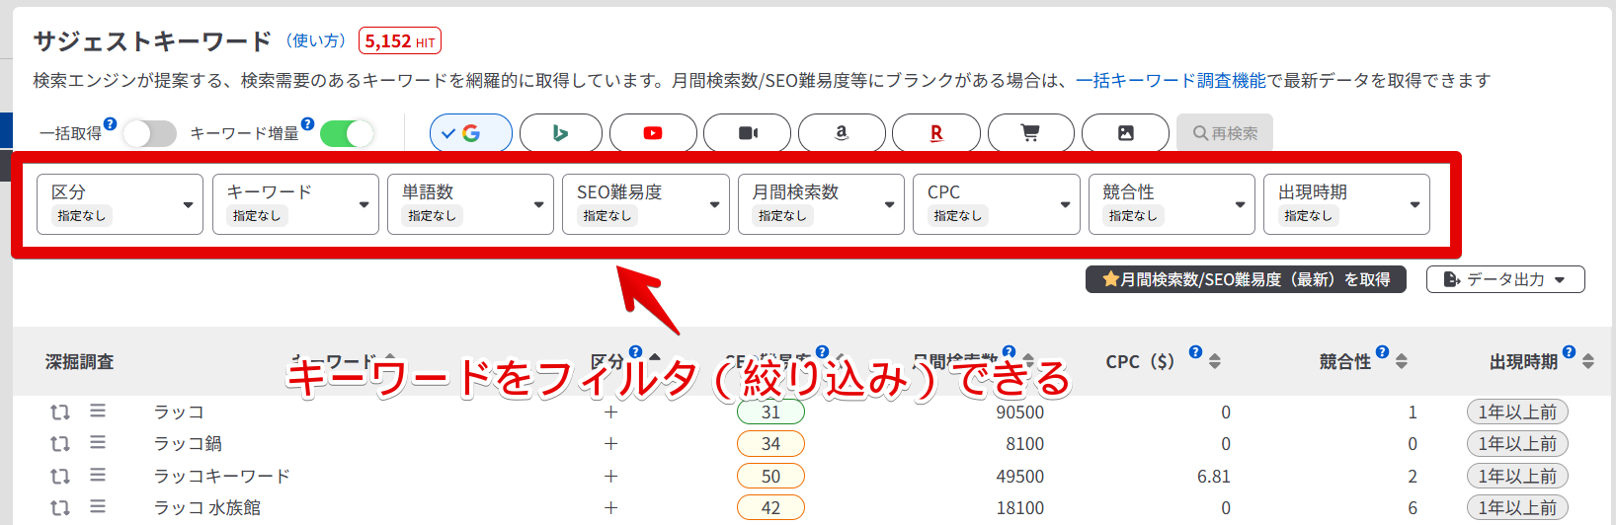Screen dimensions: 1616x525
Task: Open the list menu icon for ラッコキーワード
Action: point(98,476)
